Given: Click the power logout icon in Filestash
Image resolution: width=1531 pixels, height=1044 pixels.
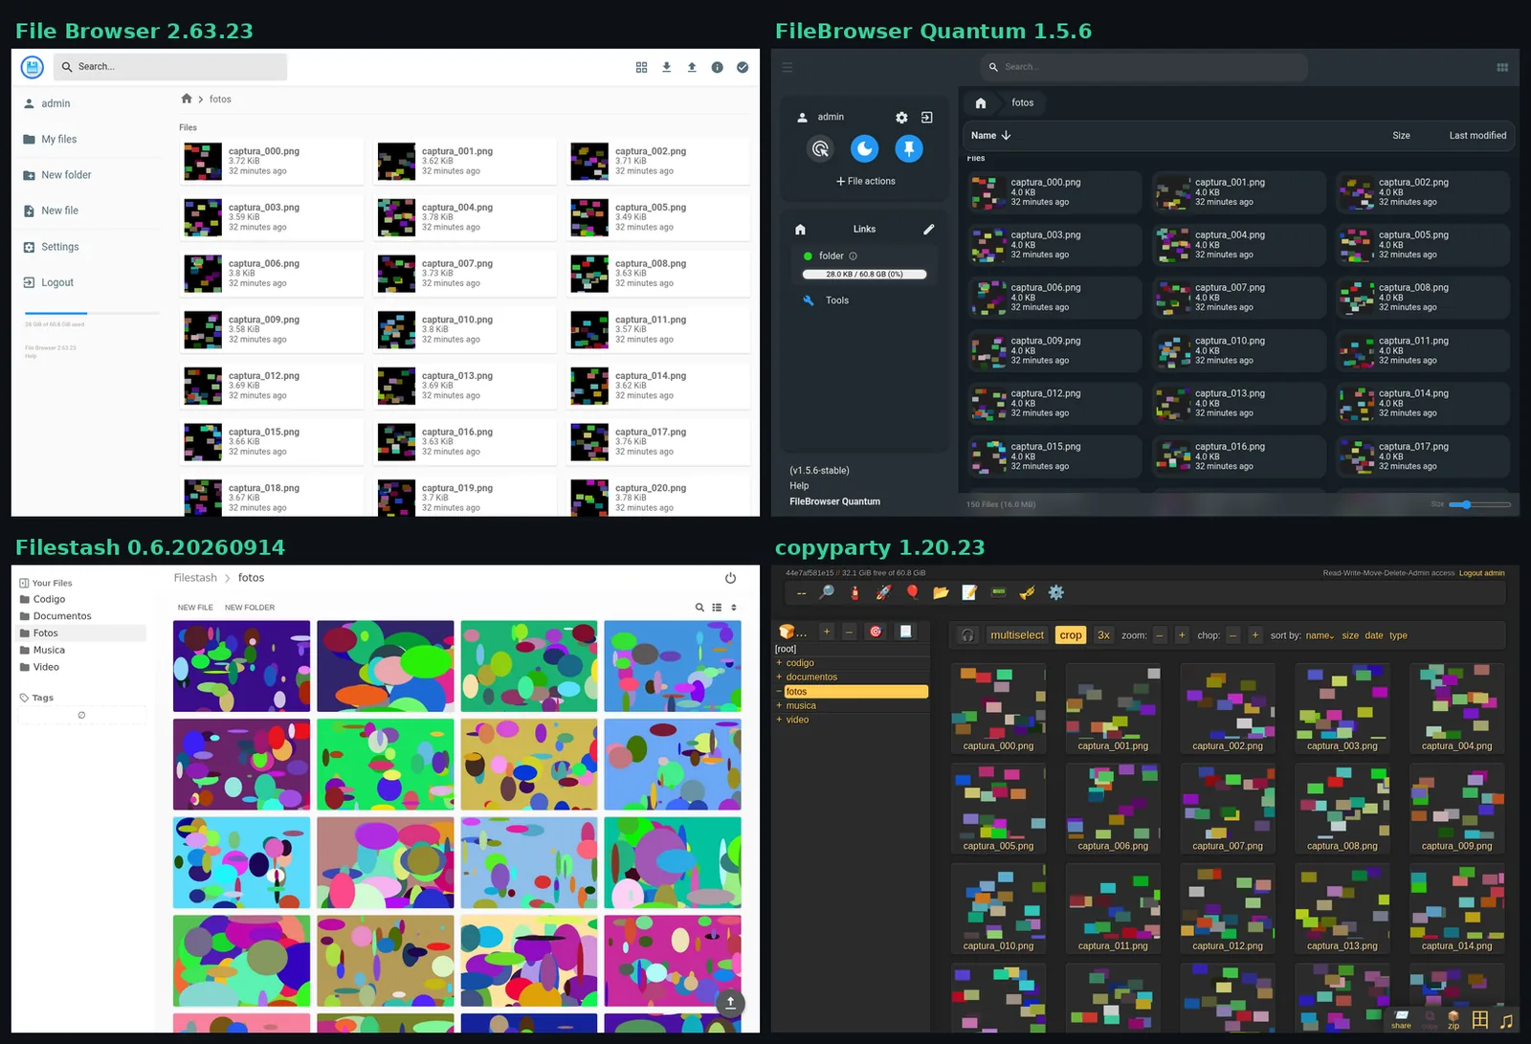Looking at the screenshot, I should coord(730,578).
